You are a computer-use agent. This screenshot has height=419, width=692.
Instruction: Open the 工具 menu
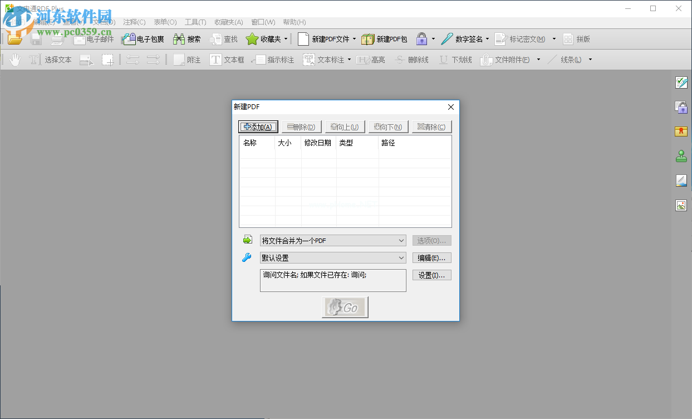[x=195, y=22]
